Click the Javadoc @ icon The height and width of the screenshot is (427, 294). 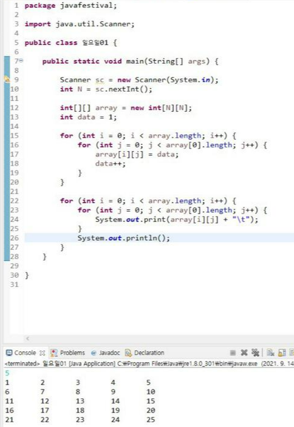click(x=94, y=353)
